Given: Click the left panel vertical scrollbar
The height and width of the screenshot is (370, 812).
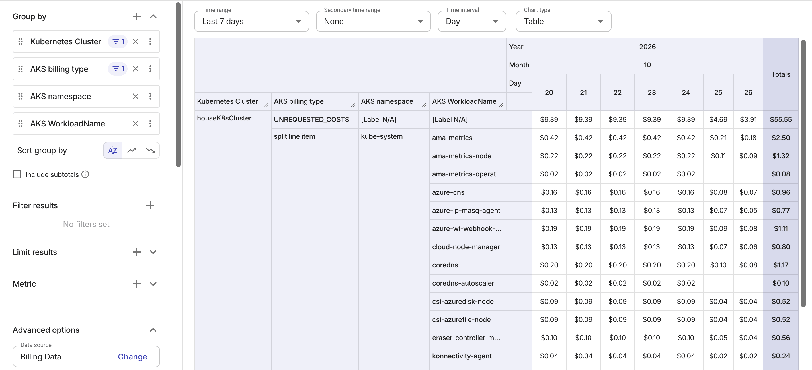Looking at the screenshot, I should [178, 84].
